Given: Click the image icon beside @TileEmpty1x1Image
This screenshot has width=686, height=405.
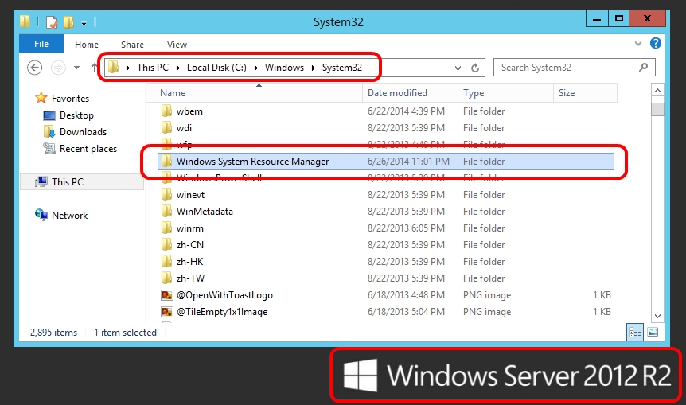Looking at the screenshot, I should (166, 312).
